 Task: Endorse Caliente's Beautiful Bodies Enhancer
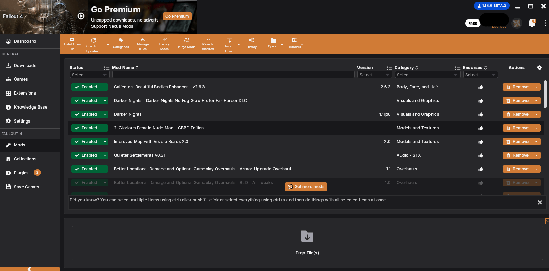tap(481, 87)
